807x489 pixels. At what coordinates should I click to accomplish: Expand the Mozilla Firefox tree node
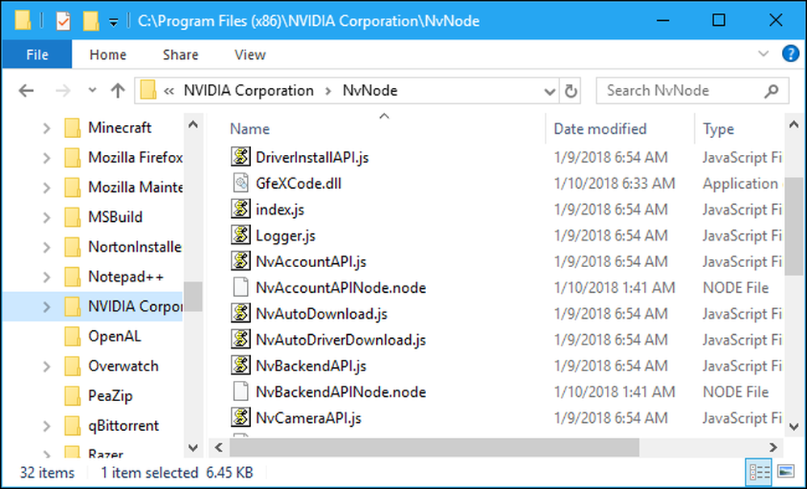point(46,157)
